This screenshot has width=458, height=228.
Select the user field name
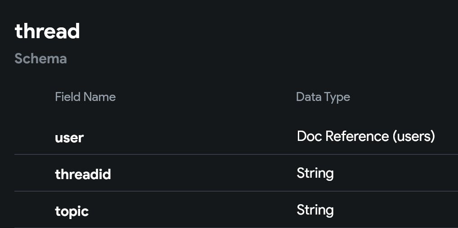(69, 137)
